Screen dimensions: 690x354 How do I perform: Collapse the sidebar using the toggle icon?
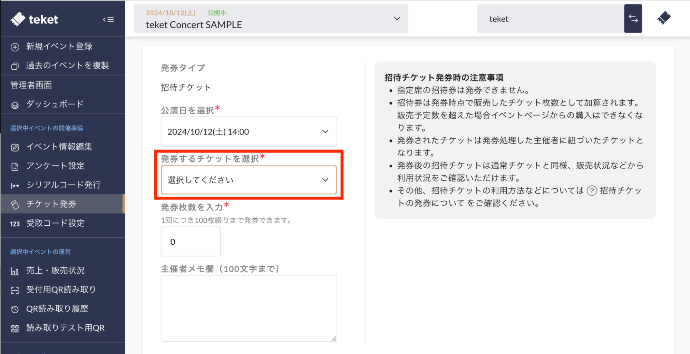pos(108,20)
